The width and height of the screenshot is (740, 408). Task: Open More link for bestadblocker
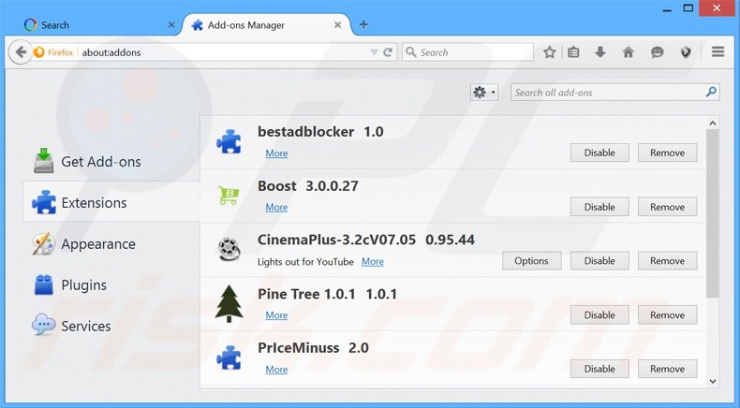(276, 153)
